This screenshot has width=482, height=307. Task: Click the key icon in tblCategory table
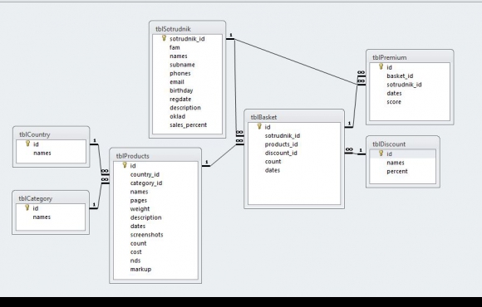click(27, 207)
